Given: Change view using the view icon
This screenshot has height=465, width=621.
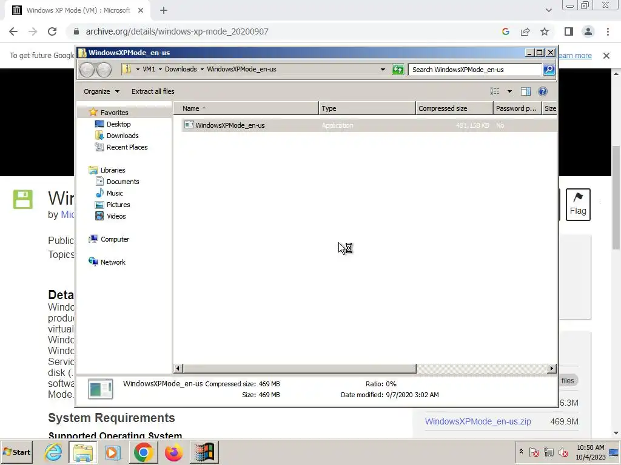Looking at the screenshot, I should pyautogui.click(x=495, y=91).
